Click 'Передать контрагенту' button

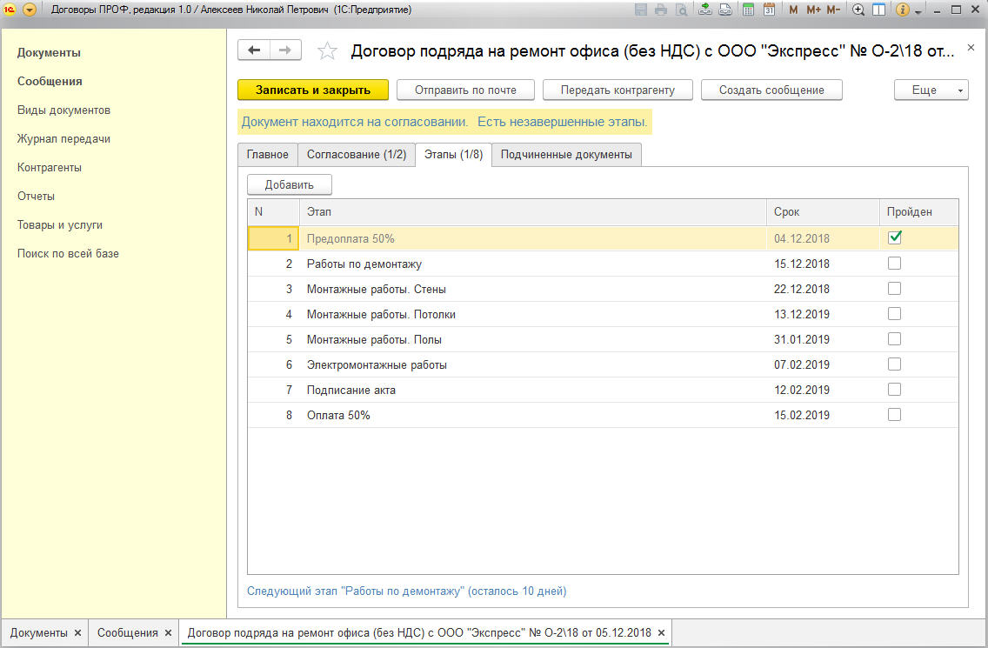point(617,90)
